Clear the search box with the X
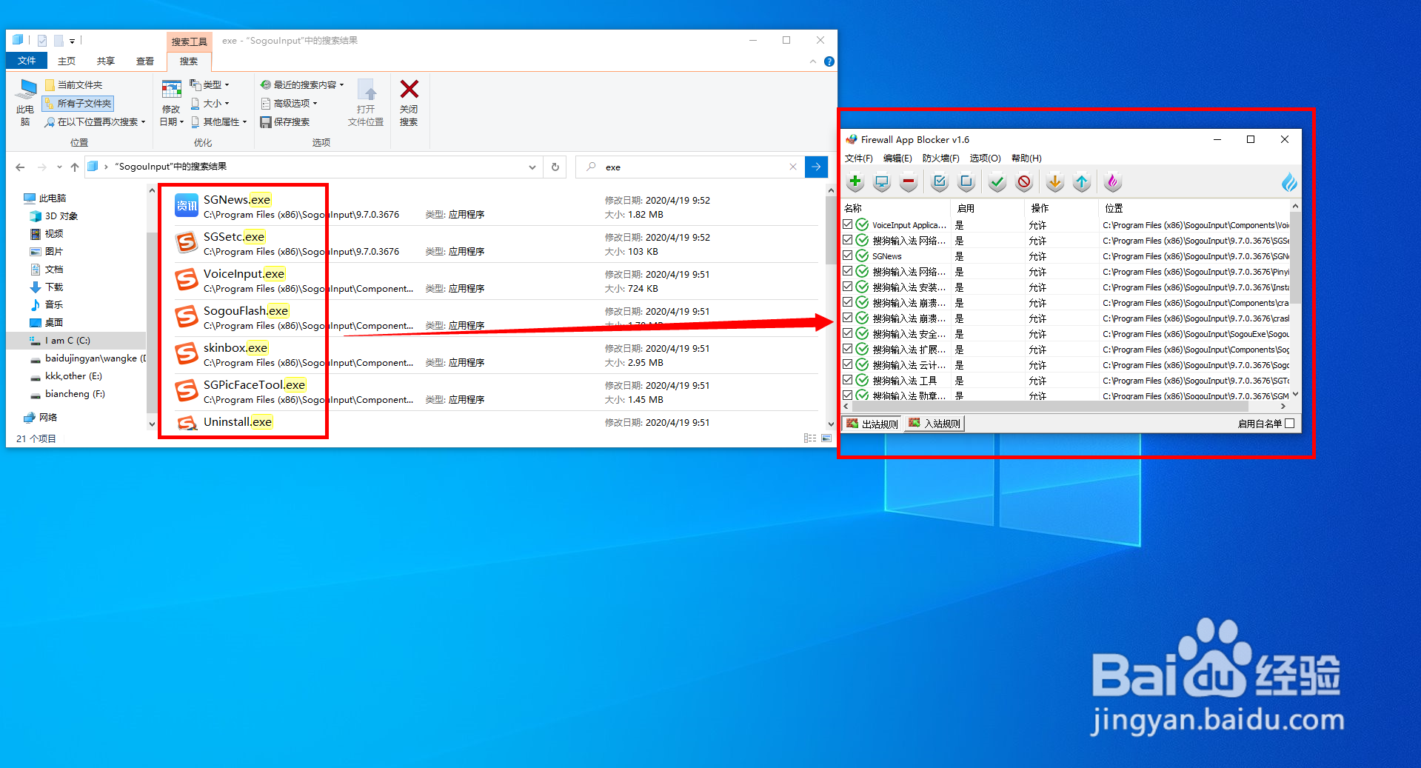The height and width of the screenshot is (768, 1421). pyautogui.click(x=793, y=167)
